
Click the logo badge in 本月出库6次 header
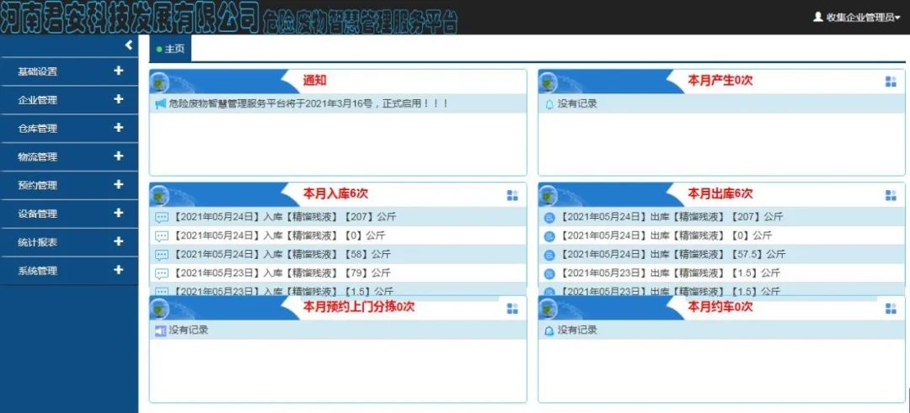[x=548, y=196]
